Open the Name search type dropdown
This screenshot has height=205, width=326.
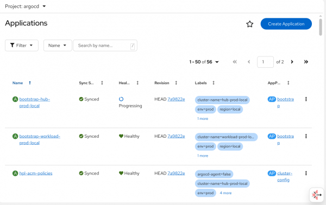(58, 46)
